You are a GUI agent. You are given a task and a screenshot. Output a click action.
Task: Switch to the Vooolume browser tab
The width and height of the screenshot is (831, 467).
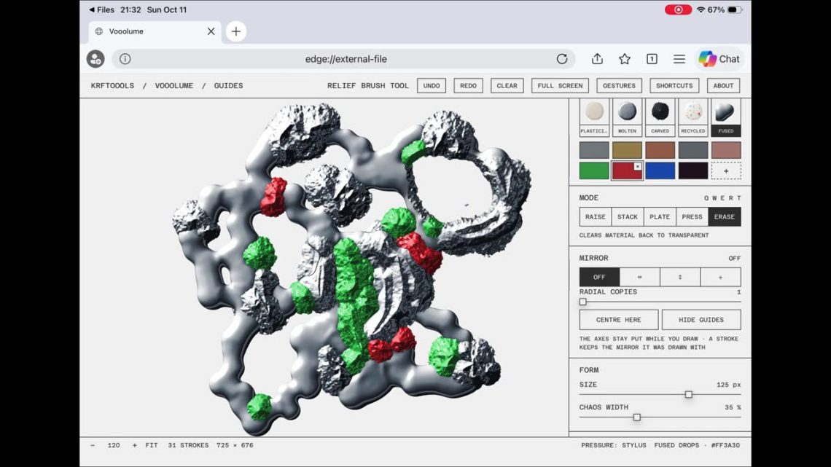click(155, 31)
